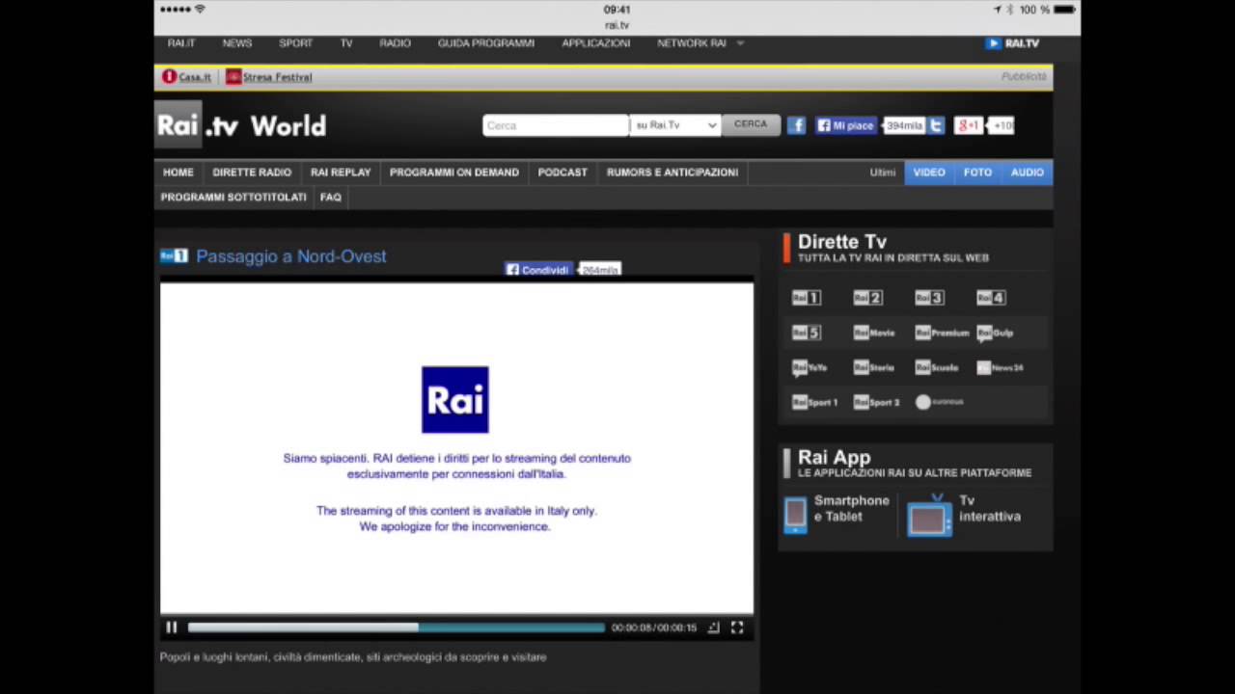Image resolution: width=1235 pixels, height=694 pixels.
Task: Click SPORT in top navigation
Action: point(296,43)
